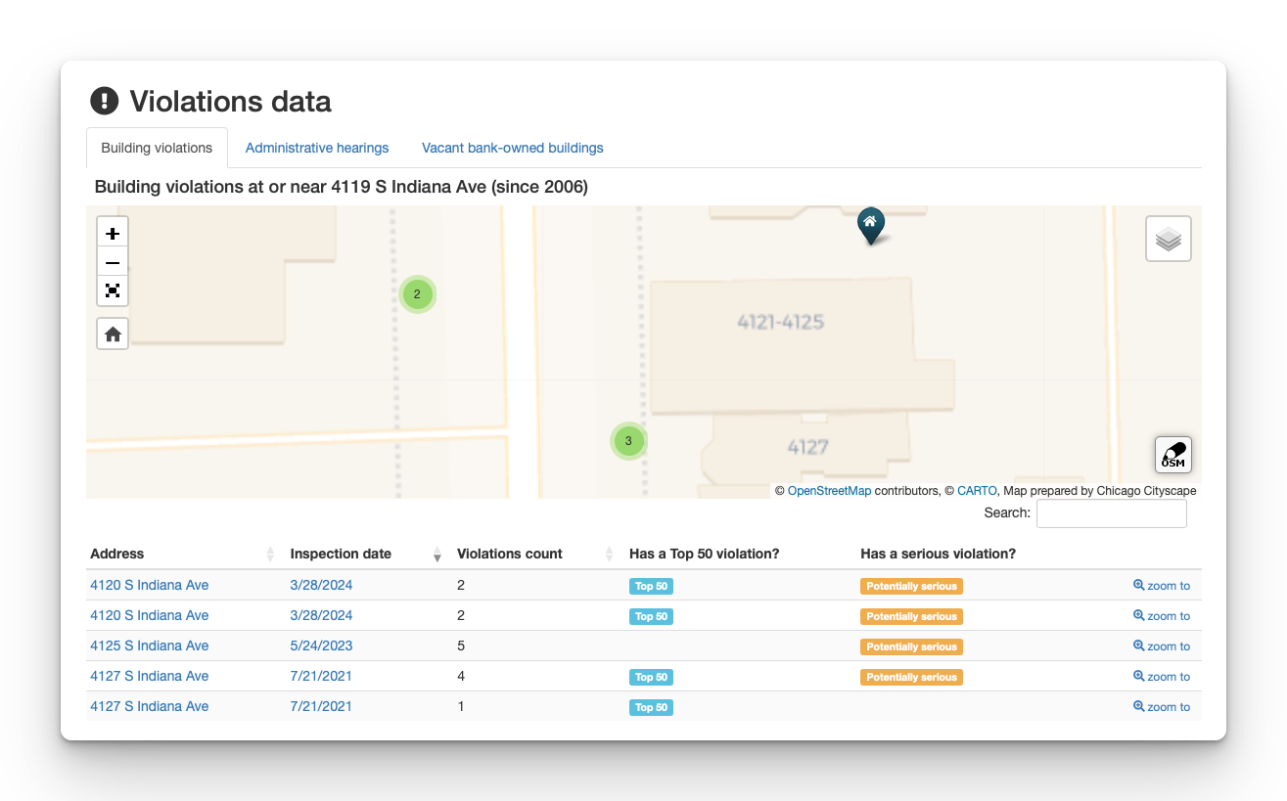Click the OSM edit icon
The image size is (1287, 801).
[1172, 455]
